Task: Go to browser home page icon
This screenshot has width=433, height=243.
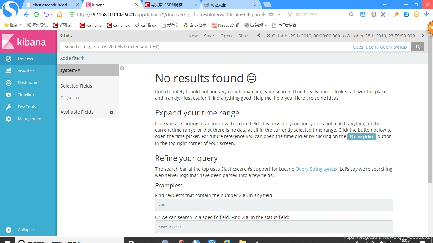Action: (60, 14)
